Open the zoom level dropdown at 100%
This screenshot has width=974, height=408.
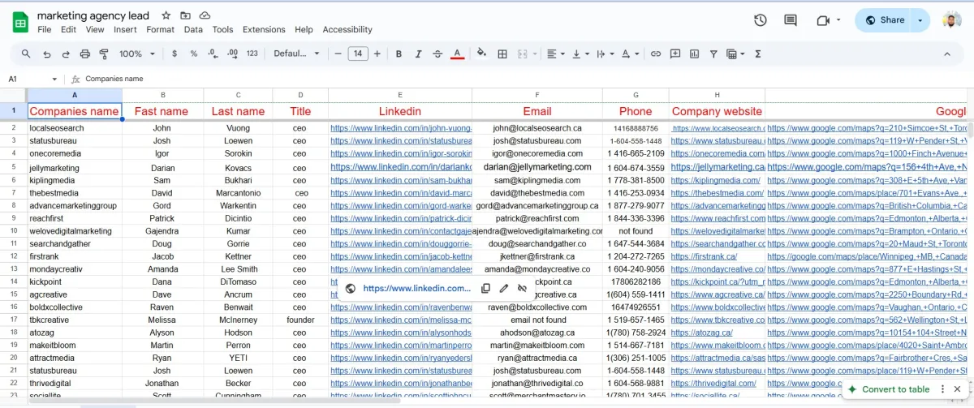(x=137, y=54)
